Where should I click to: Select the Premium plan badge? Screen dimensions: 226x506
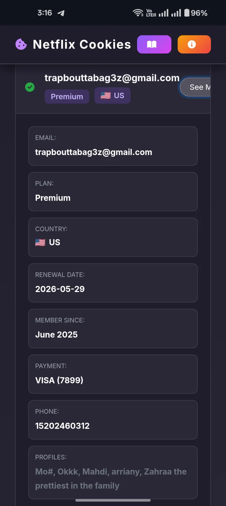tap(67, 96)
